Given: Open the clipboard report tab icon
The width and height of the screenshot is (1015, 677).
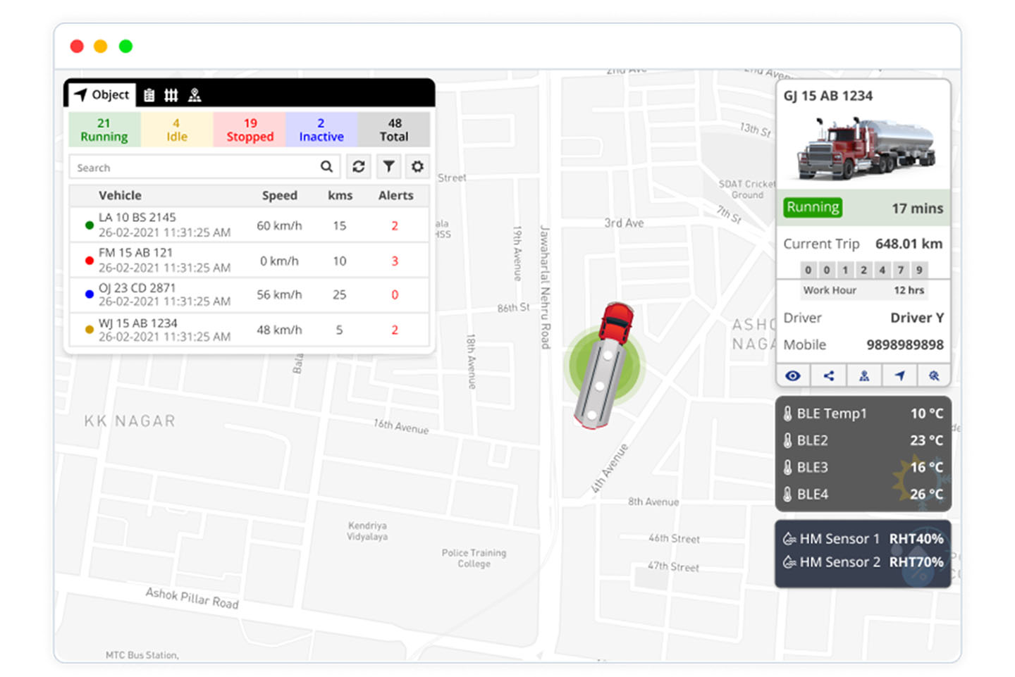Looking at the screenshot, I should 149,95.
